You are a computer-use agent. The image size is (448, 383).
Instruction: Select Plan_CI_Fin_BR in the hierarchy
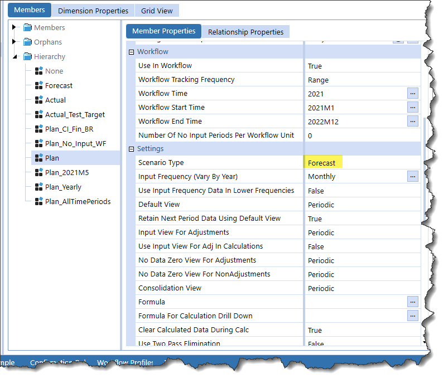point(69,129)
